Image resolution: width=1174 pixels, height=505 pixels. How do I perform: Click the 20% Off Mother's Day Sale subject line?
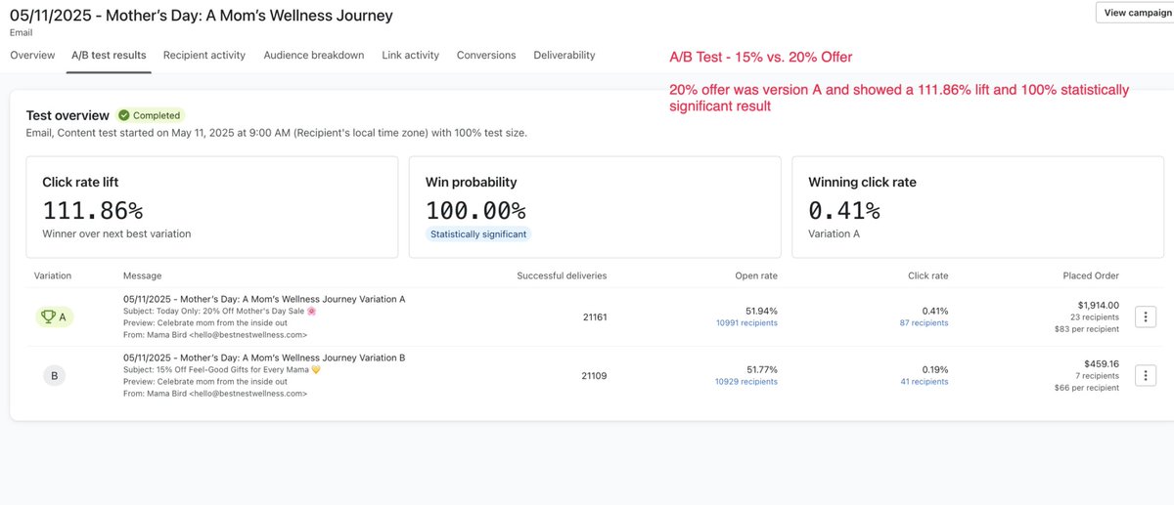pos(220,311)
